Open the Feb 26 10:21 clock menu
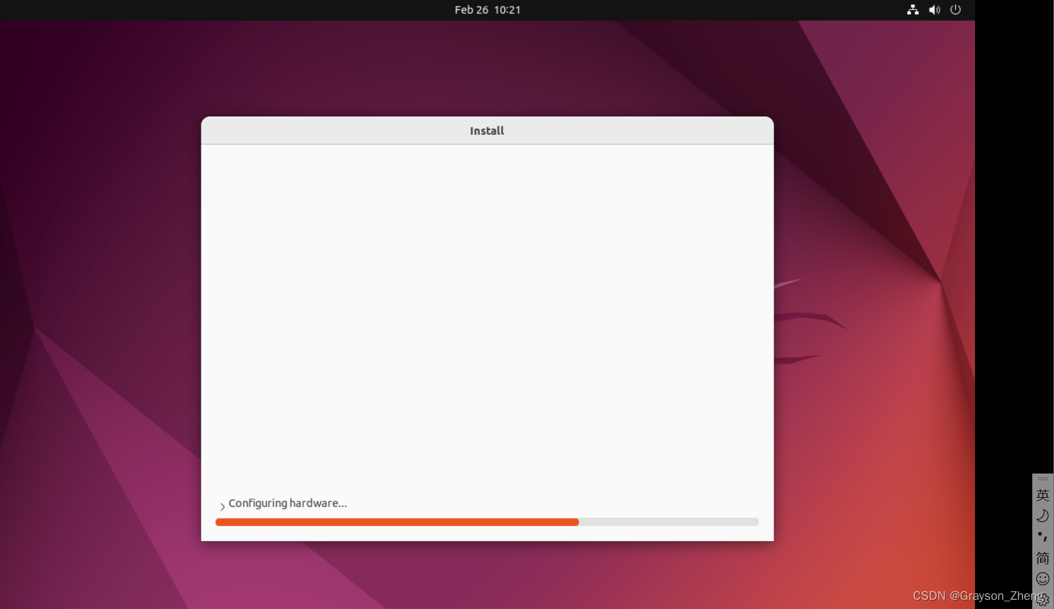Screen dimensions: 1054x609 487,10
